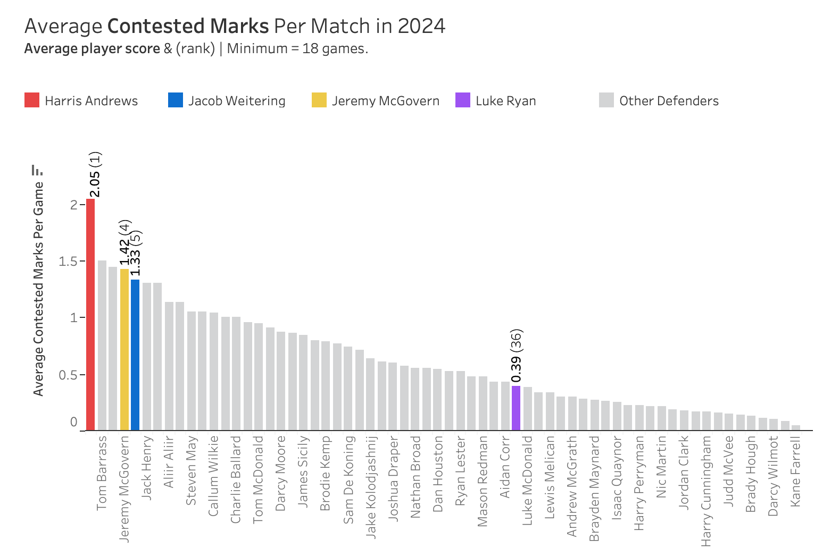Select the red Harris Andrews legend swatch

click(x=32, y=100)
